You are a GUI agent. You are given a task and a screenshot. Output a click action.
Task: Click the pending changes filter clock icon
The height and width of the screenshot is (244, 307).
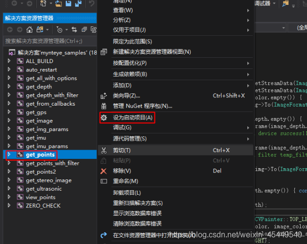pyautogui.click(x=59, y=30)
